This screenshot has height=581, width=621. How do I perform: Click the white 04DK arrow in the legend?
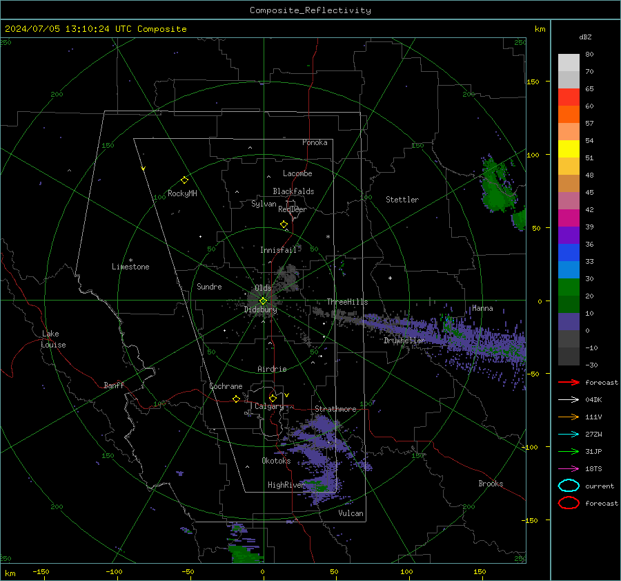[569, 399]
